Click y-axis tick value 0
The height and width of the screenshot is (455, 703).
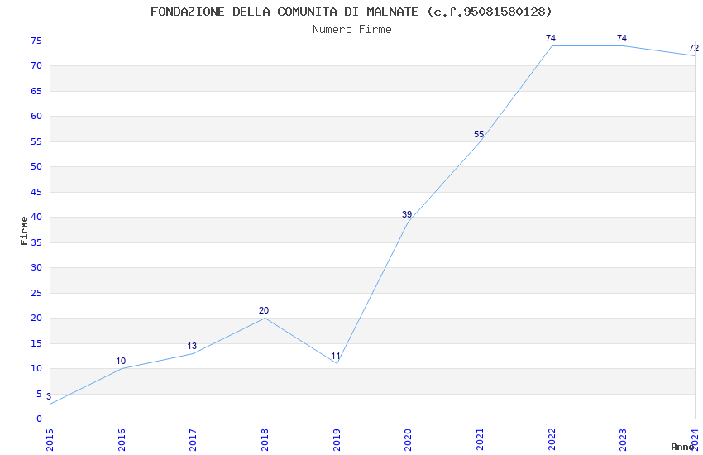point(40,419)
